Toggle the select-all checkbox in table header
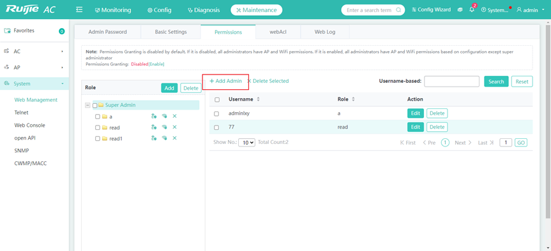This screenshot has height=251, width=551. click(x=217, y=99)
